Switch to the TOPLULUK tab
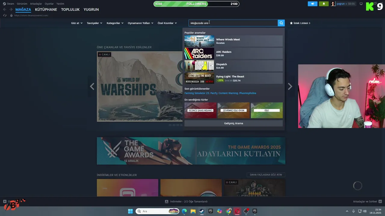This screenshot has width=385, height=216. [70, 10]
